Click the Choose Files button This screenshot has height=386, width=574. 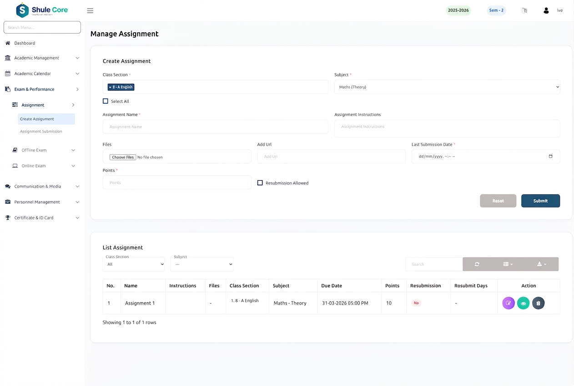123,157
